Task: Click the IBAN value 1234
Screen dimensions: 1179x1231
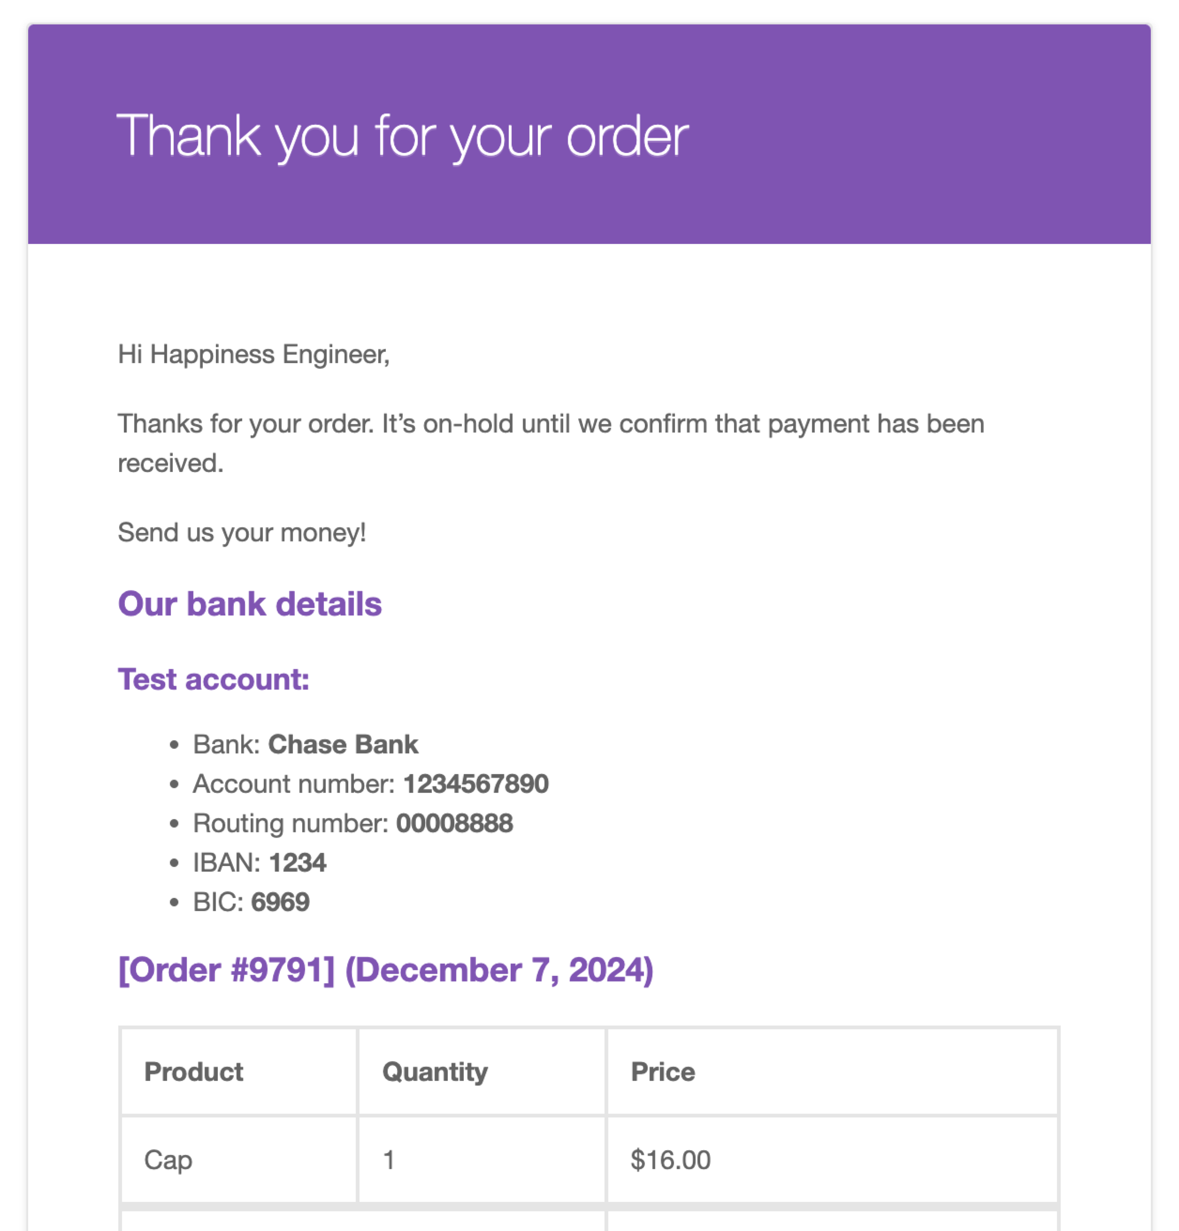Action: [297, 863]
